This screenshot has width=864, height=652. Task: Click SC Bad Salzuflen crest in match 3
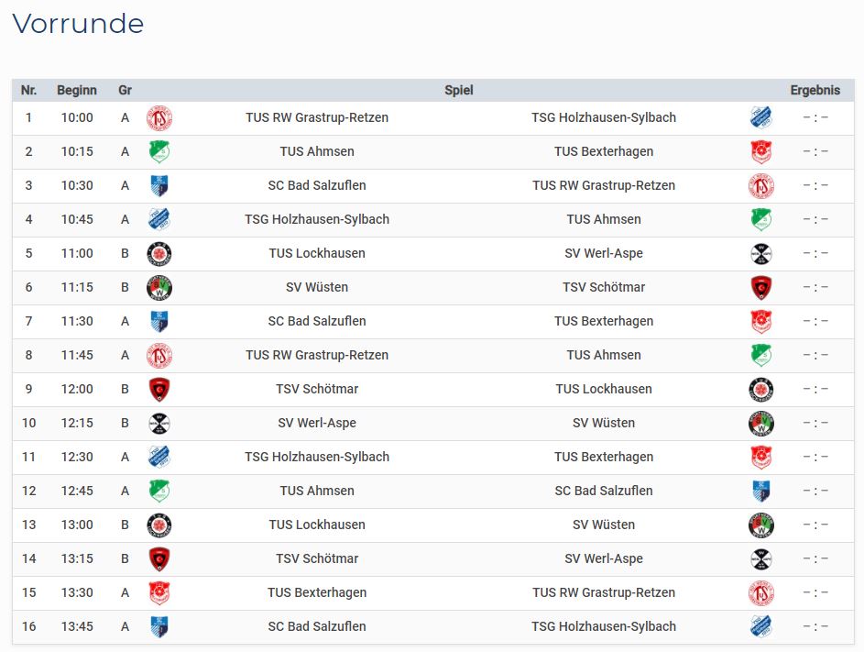coord(159,185)
